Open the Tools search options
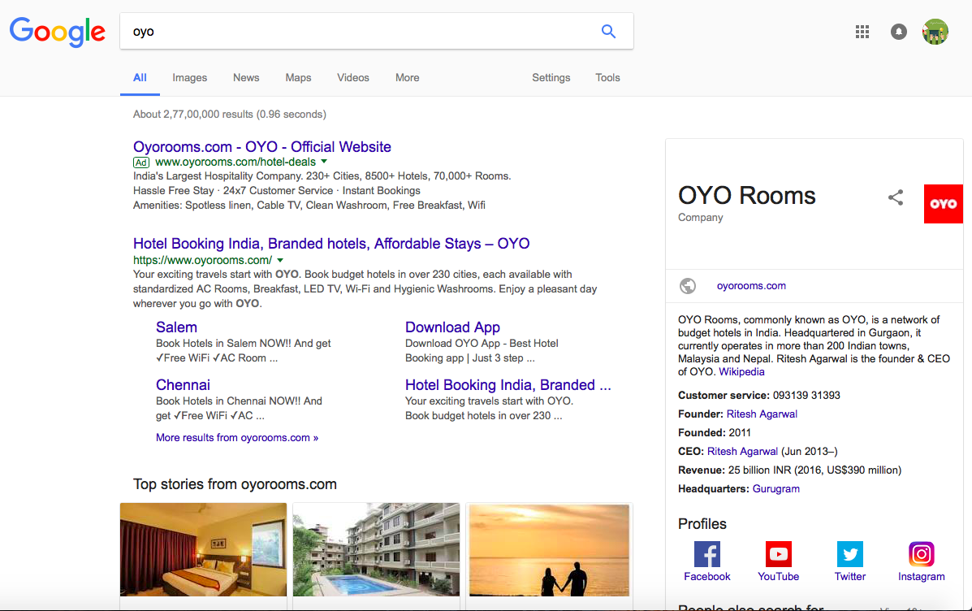972x611 pixels. (607, 77)
